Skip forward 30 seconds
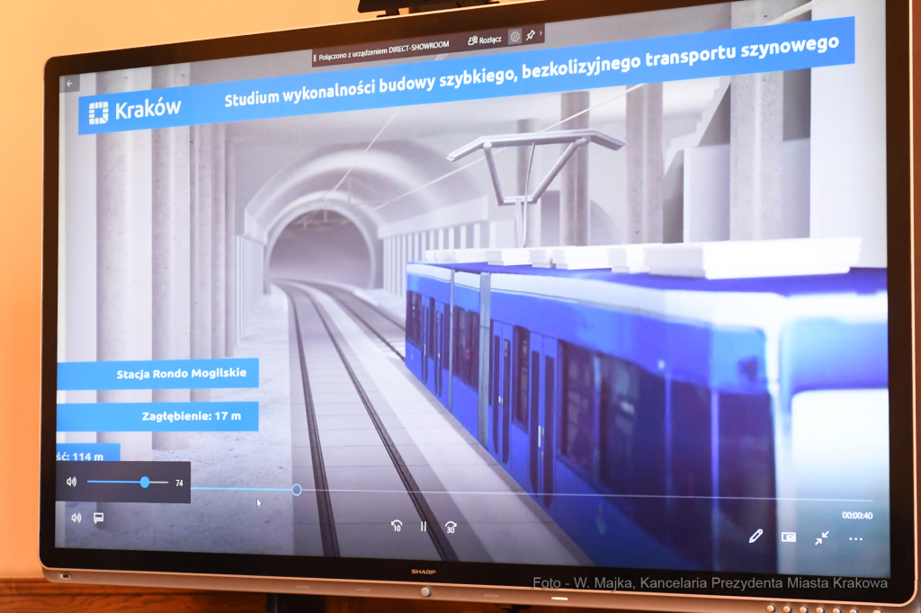 pyautogui.click(x=451, y=527)
